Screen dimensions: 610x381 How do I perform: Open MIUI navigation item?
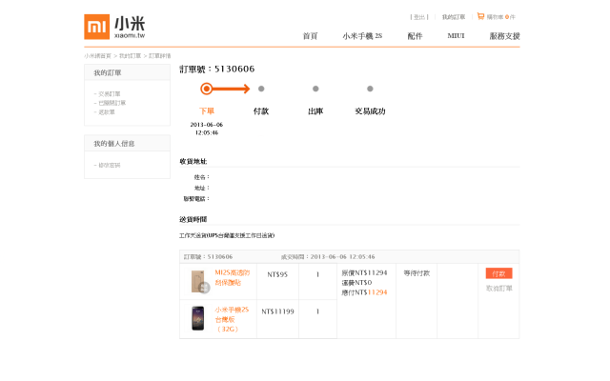pyautogui.click(x=456, y=36)
